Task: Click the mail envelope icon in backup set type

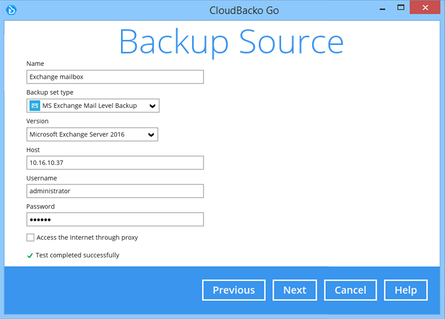Action: [35, 106]
